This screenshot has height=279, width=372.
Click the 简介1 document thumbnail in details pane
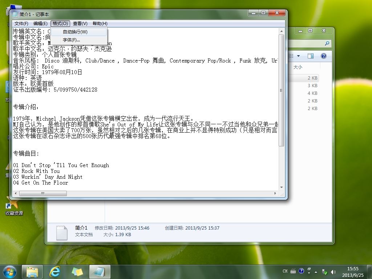tap(62, 233)
